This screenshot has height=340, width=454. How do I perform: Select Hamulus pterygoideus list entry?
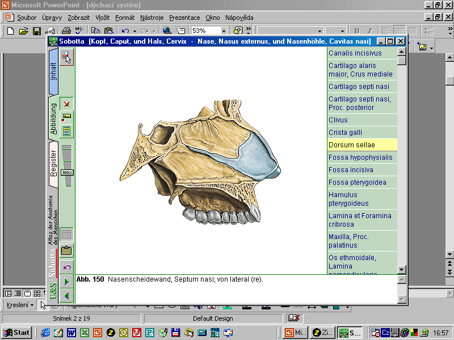click(362, 199)
